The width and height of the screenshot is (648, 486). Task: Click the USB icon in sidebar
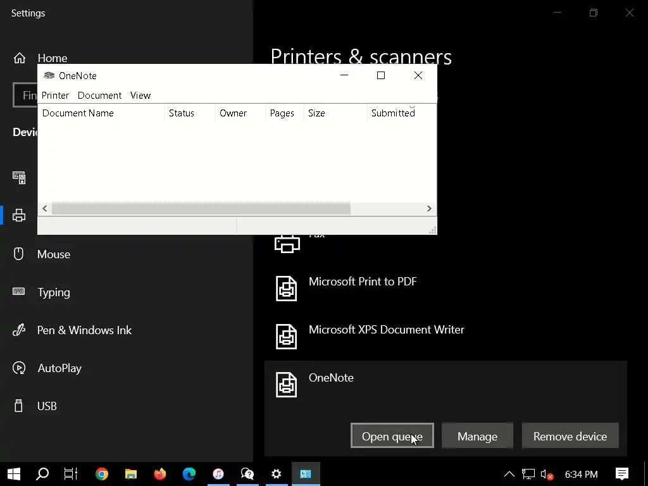point(18,406)
